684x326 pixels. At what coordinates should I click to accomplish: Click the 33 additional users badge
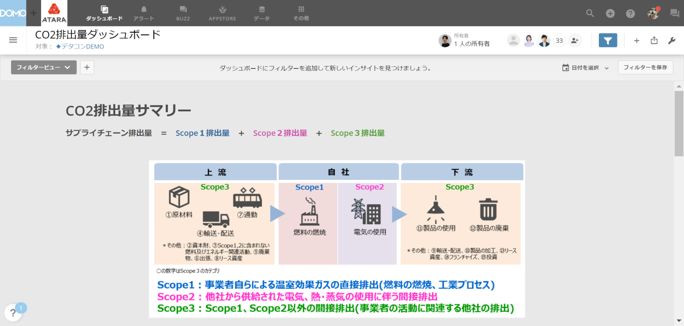(x=559, y=40)
